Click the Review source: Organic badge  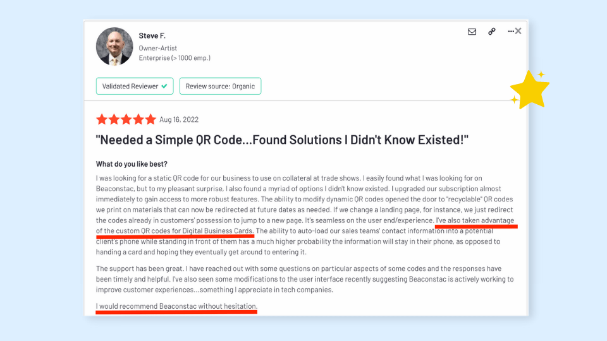(x=220, y=87)
